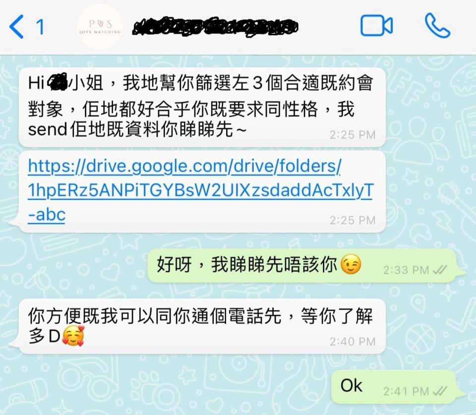The image size is (476, 415).
Task: Start a voice call
Action: tap(437, 25)
